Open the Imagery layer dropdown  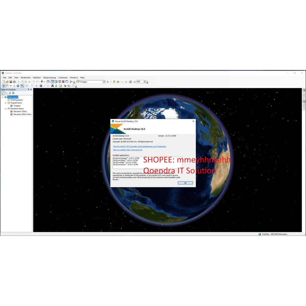(x=104, y=82)
